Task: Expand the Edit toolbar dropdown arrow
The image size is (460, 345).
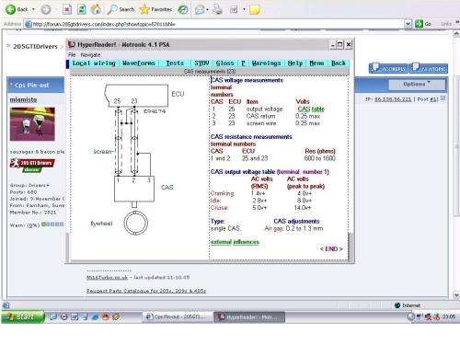Action: (x=244, y=9)
